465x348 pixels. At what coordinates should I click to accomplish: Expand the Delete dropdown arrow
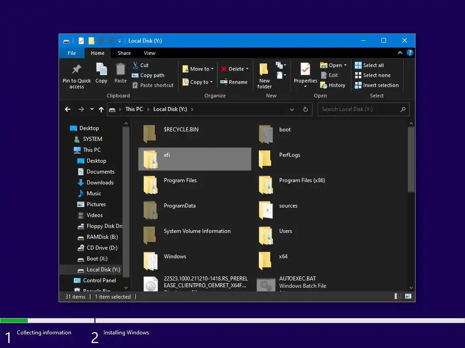pos(247,69)
